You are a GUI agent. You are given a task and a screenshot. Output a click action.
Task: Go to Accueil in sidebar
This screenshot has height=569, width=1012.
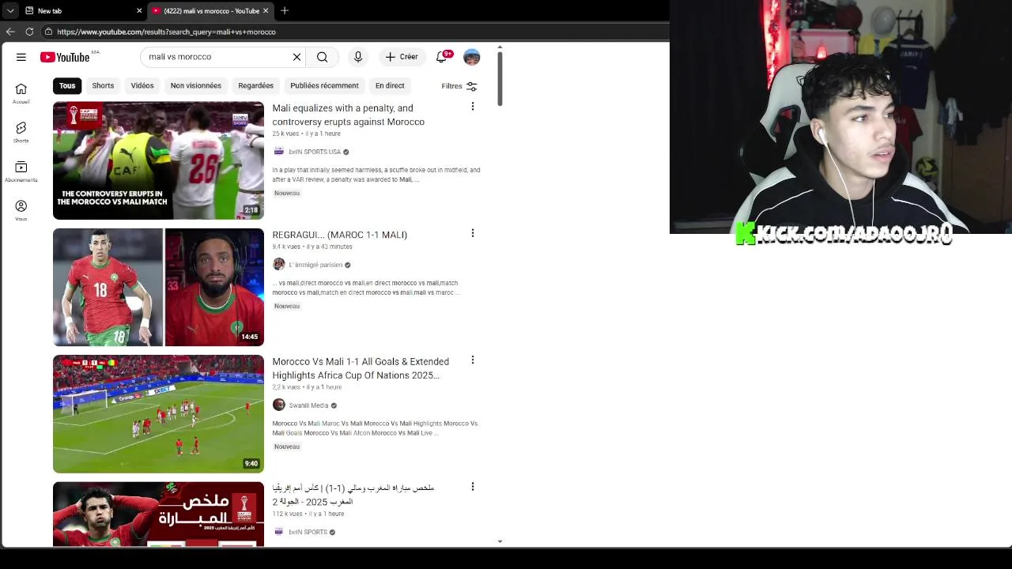21,94
